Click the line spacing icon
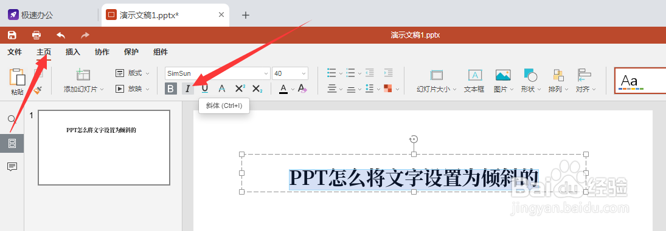The width and height of the screenshot is (666, 231). (369, 89)
